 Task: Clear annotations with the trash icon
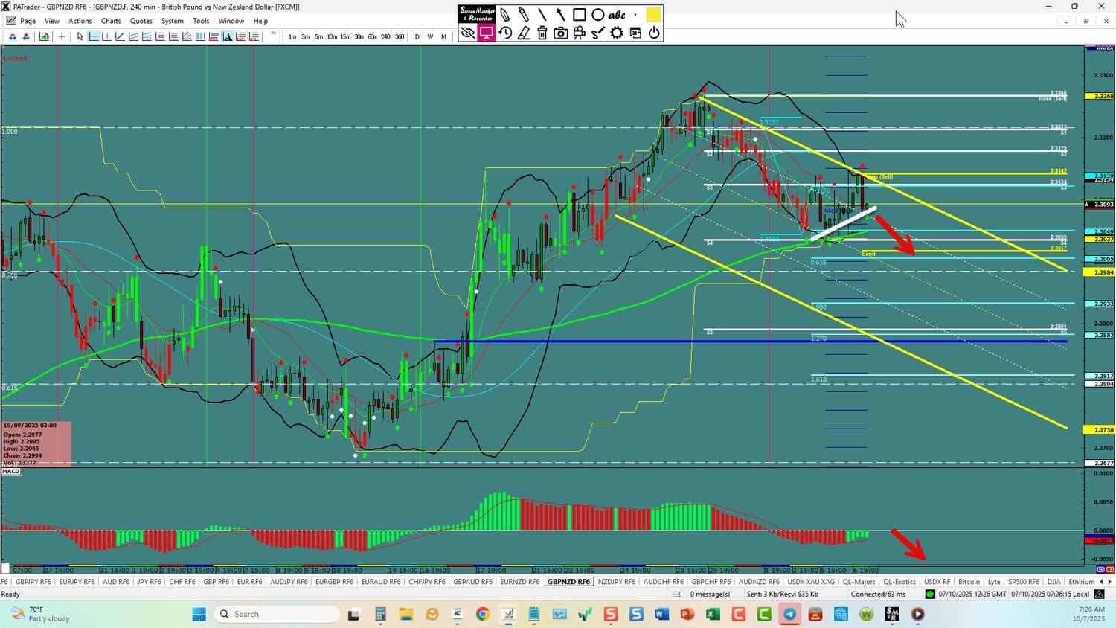542,33
